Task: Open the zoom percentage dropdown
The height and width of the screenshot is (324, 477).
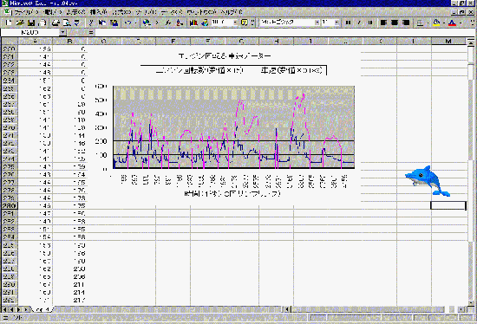Action: pyautogui.click(x=235, y=23)
